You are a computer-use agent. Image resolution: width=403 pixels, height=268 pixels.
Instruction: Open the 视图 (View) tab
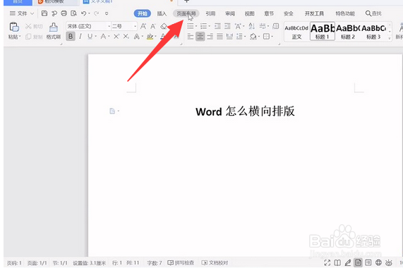(250, 13)
